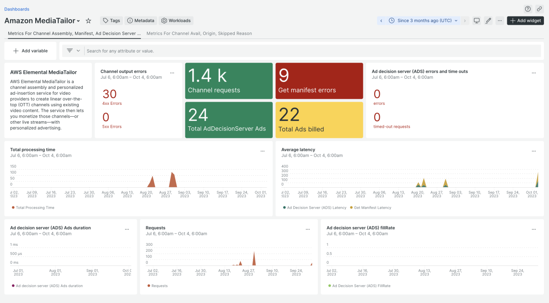Focus the attribute search field

(313, 51)
